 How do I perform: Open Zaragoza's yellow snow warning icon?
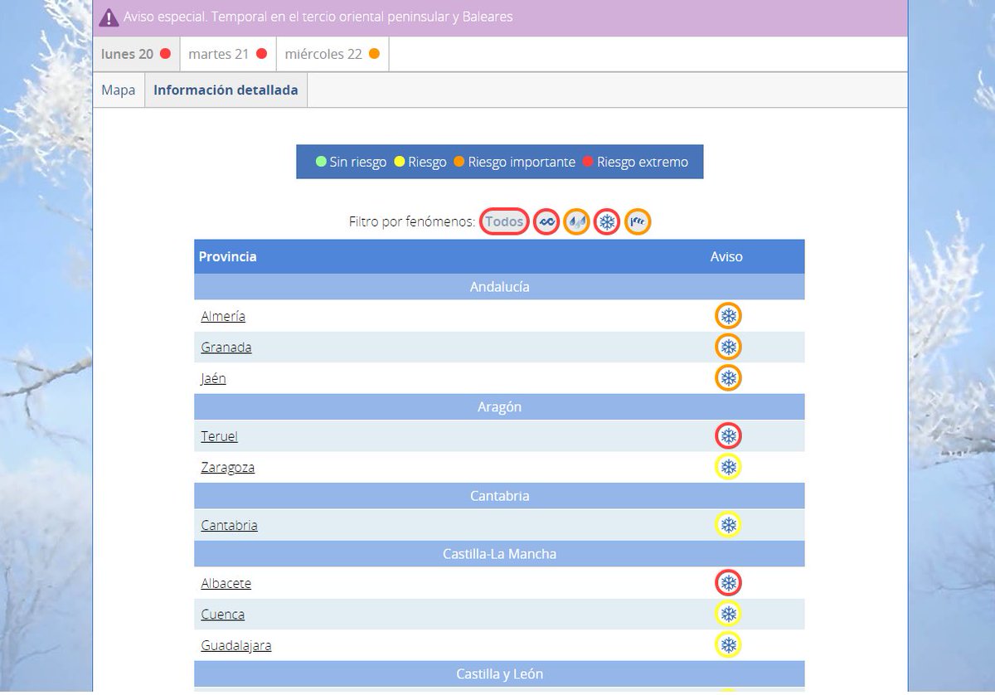coord(728,467)
